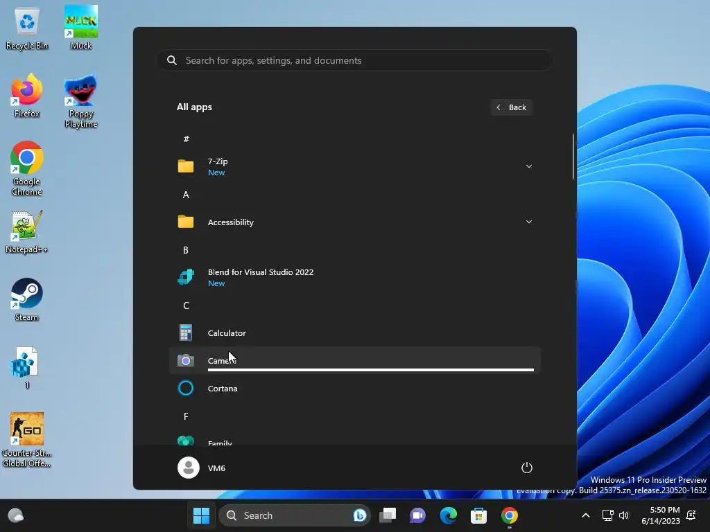Viewport: 710px width, 532px height.
Task: Open the Calculator app
Action: click(x=354, y=333)
